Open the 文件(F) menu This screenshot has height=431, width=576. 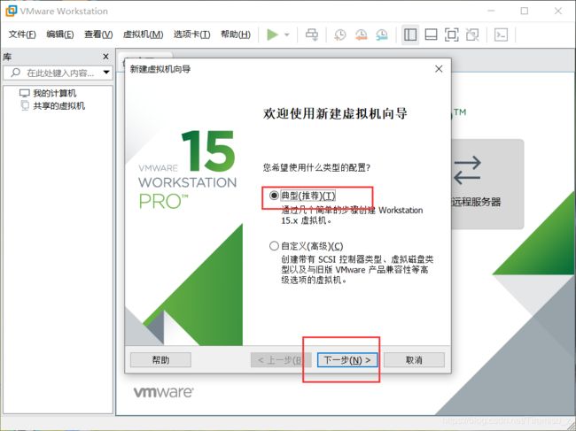click(22, 35)
